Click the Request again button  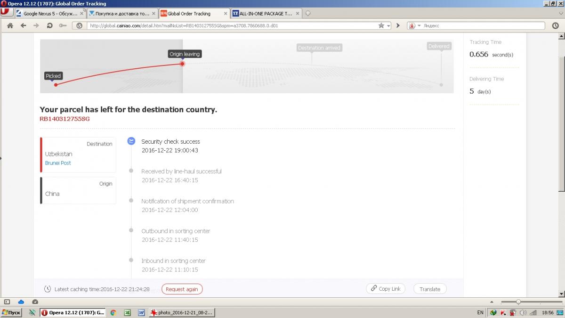click(x=182, y=289)
